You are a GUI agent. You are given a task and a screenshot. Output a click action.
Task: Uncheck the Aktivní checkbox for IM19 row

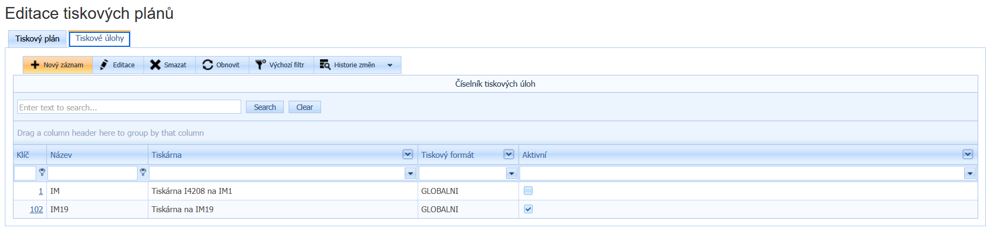[528, 209]
